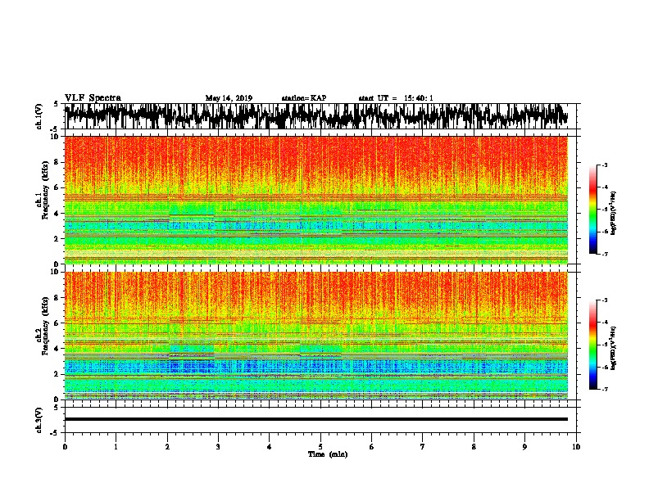The image size is (649, 501).
Task: Click the "VLF Spectra" plot title
Action: click(x=93, y=98)
